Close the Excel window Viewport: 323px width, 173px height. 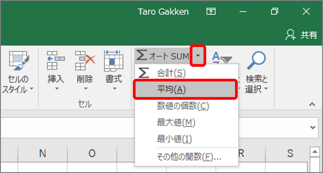coord(306,11)
